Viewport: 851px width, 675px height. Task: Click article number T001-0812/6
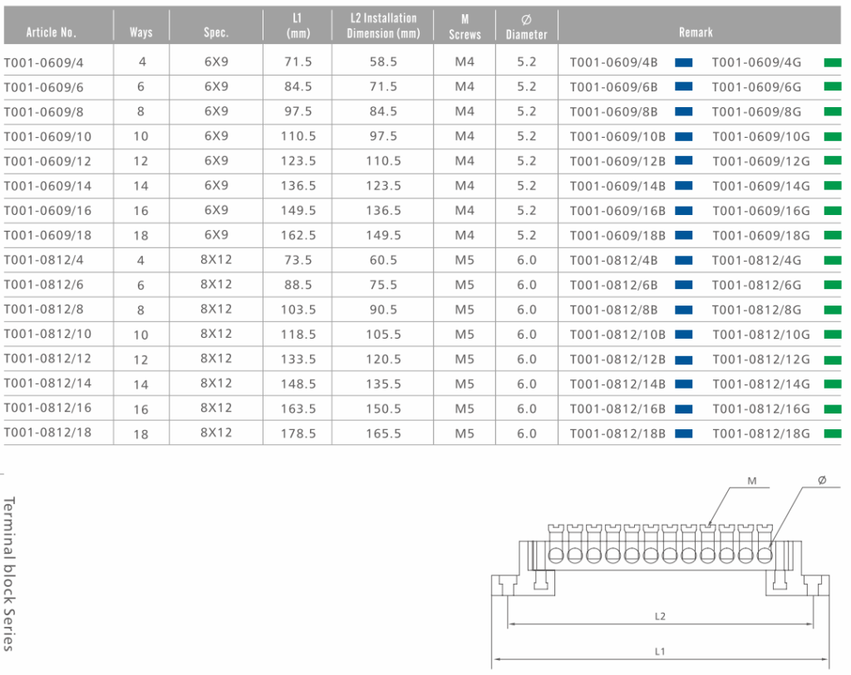44,285
